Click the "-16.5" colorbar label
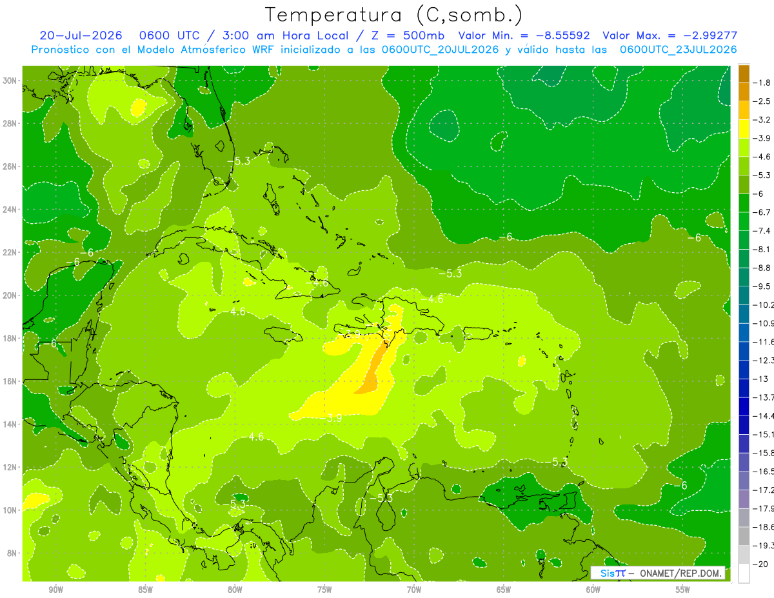Image resolution: width=774 pixels, height=598 pixels. [764, 472]
